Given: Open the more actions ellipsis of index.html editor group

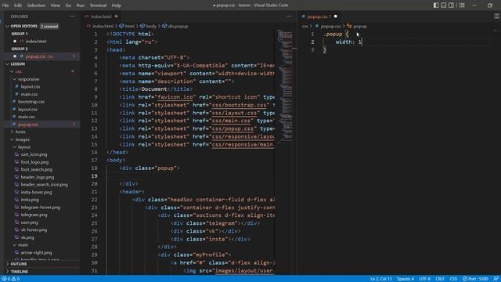Looking at the screenshot, I should pos(289,16).
